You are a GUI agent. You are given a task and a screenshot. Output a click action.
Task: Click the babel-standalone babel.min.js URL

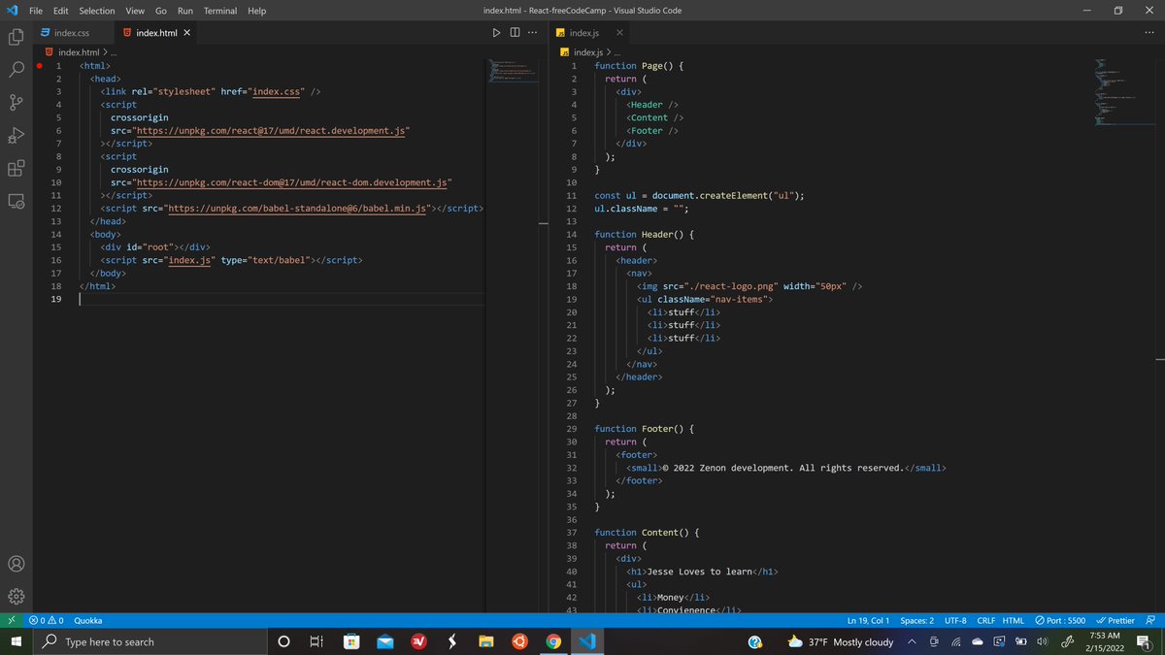tap(297, 209)
